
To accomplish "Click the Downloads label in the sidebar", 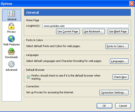I will tap(11, 57).
